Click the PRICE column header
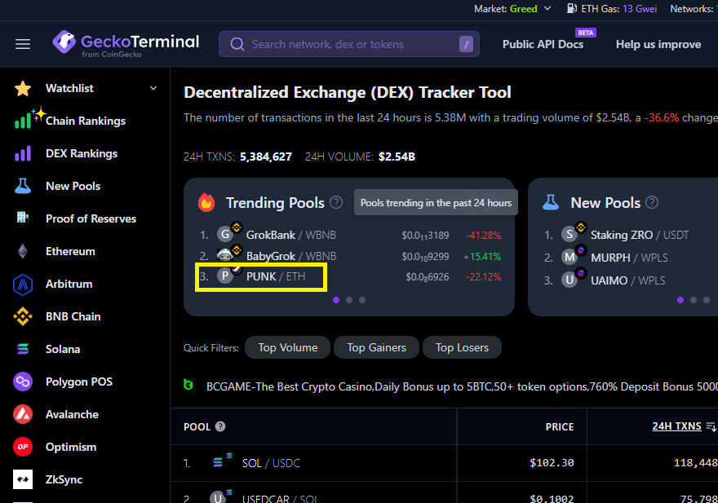The width and height of the screenshot is (718, 503). [560, 426]
